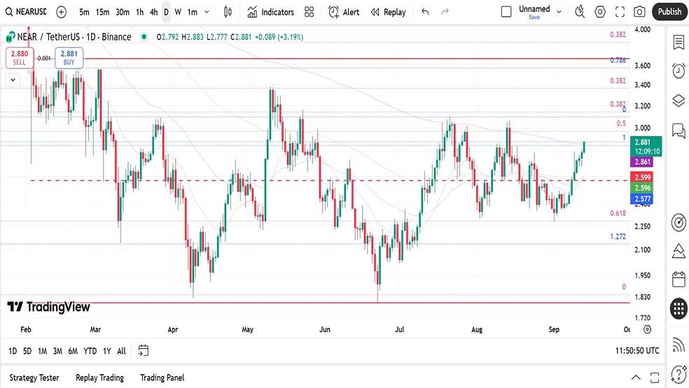The image size is (689, 388).
Task: Open symbol search NEARUSD
Action: 26,12
